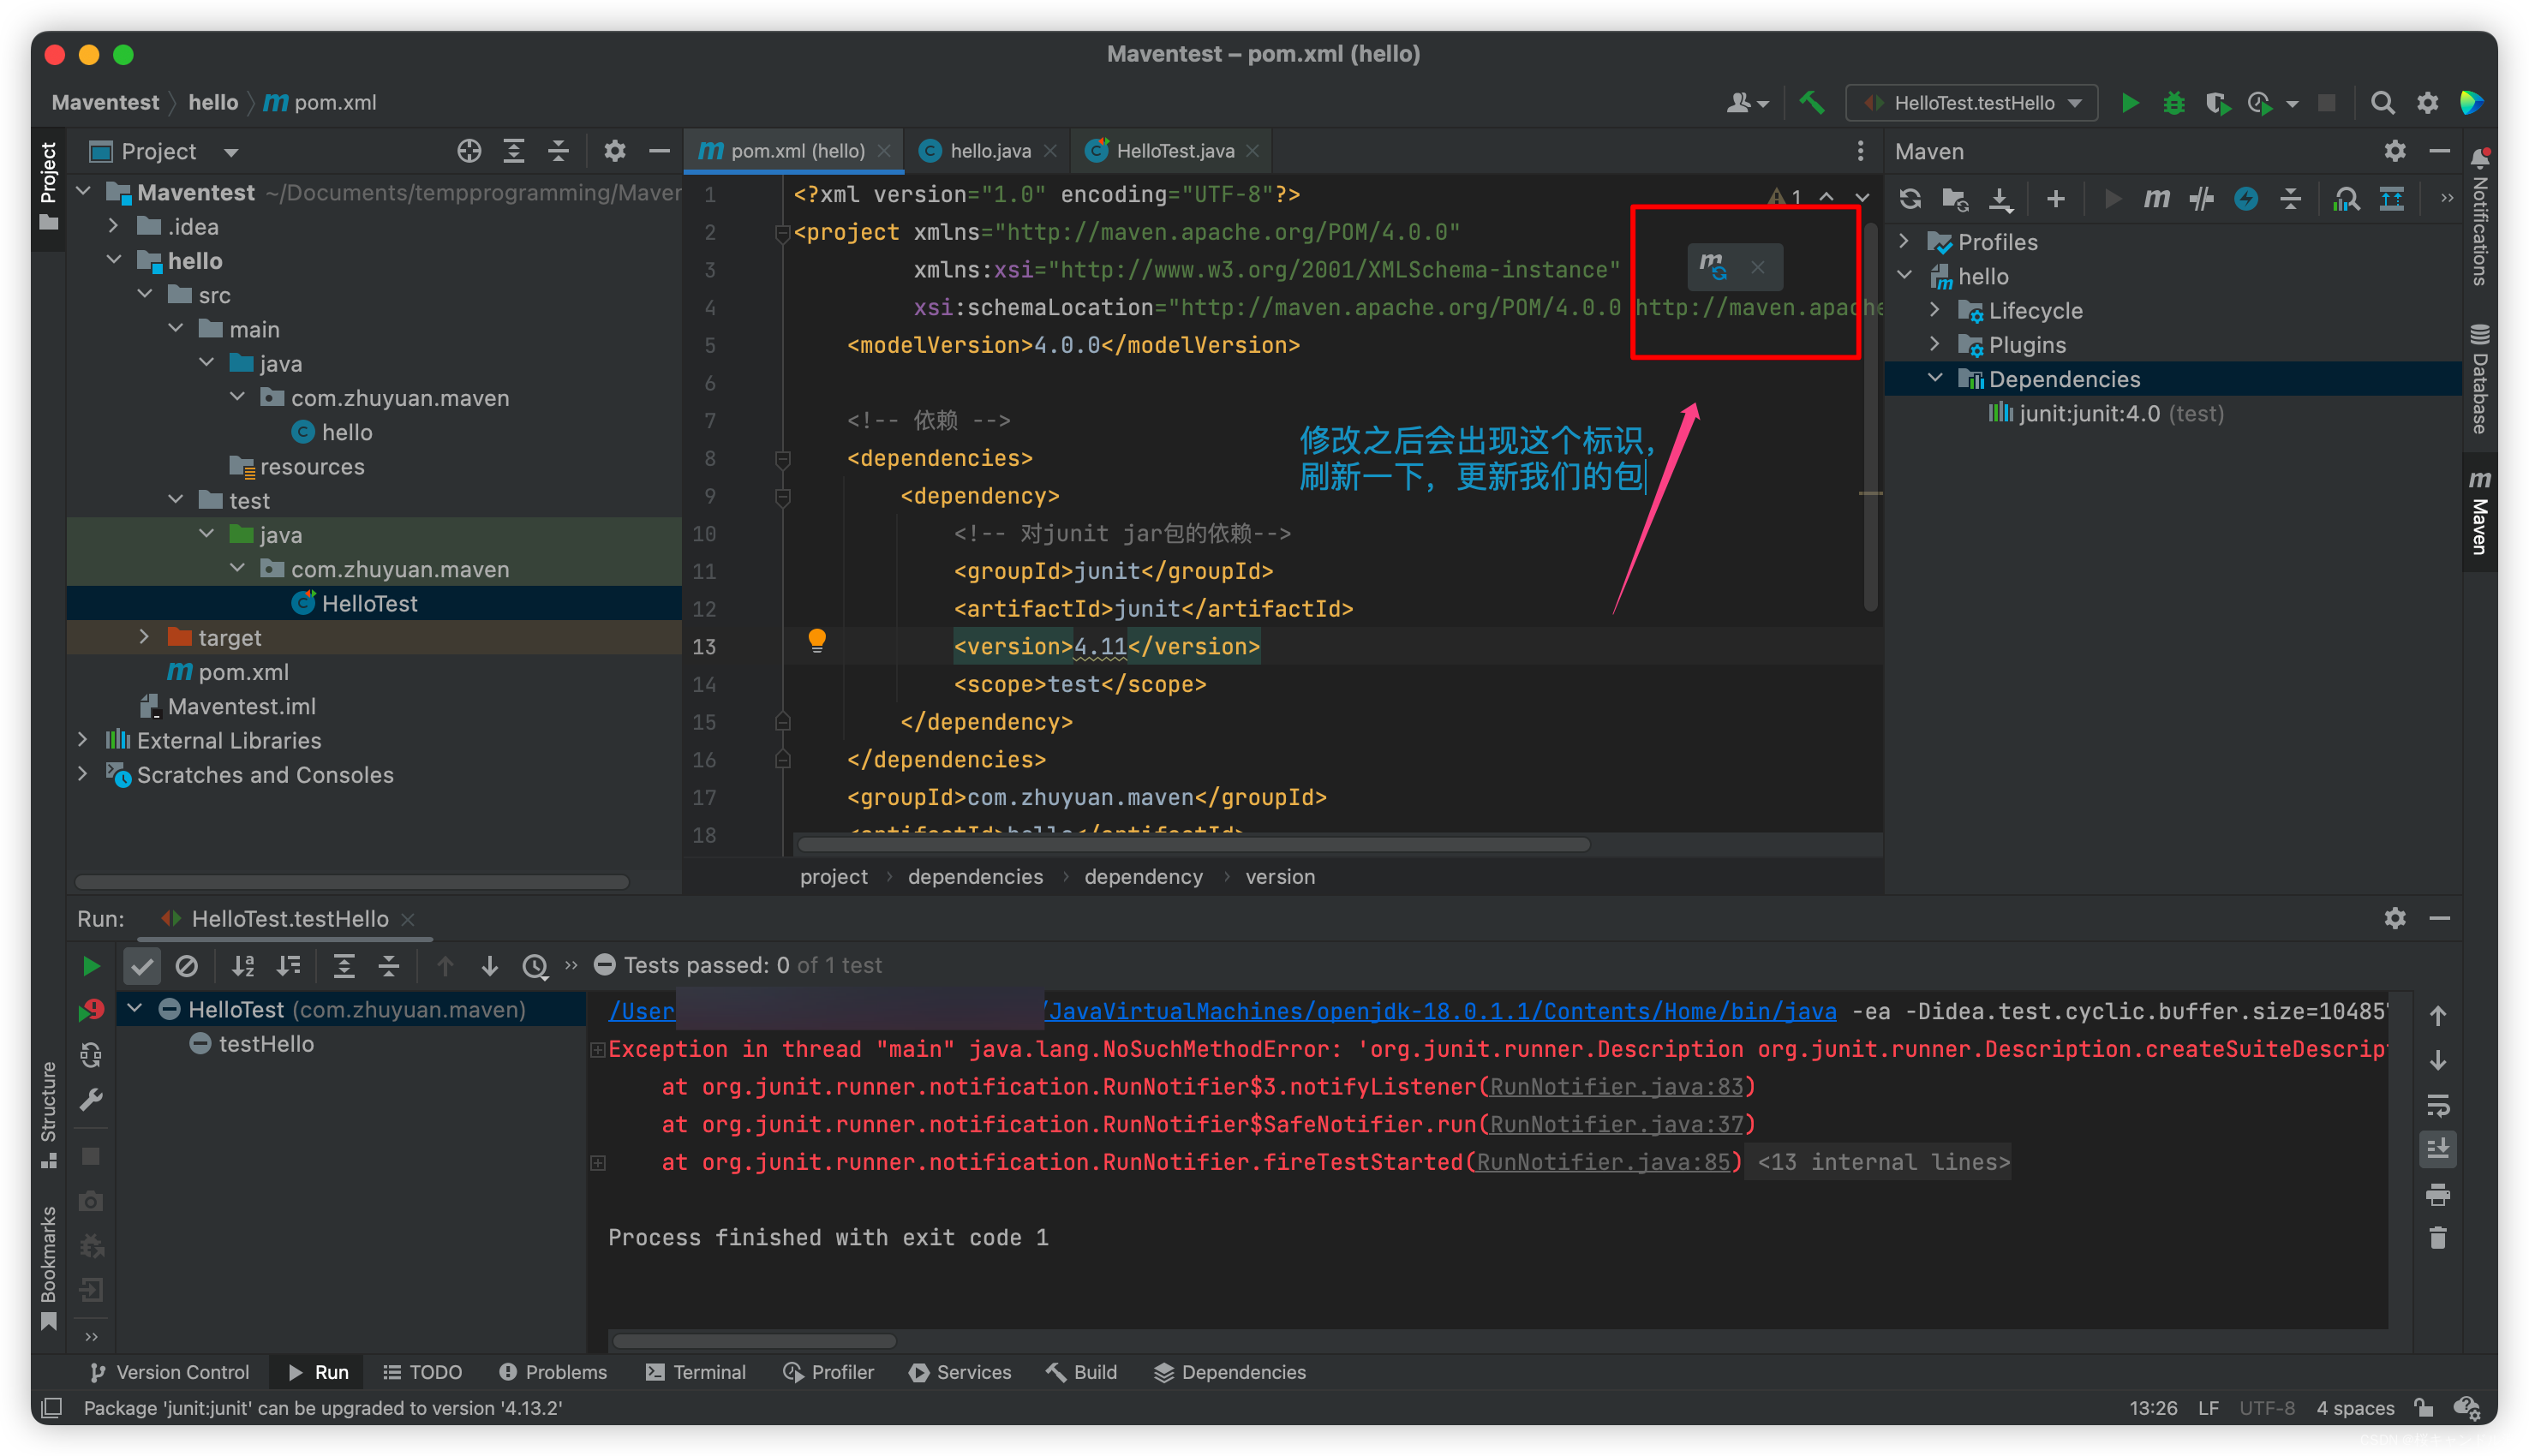
Task: Run with Profiler icon in main toolbar
Action: pyautogui.click(x=2259, y=102)
